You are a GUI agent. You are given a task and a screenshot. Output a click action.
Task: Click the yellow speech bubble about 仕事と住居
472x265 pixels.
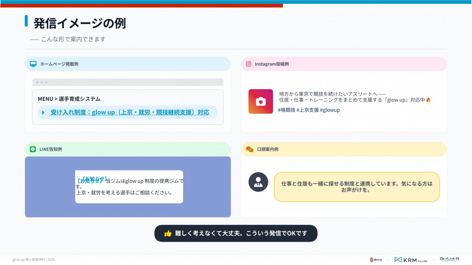pos(357,187)
